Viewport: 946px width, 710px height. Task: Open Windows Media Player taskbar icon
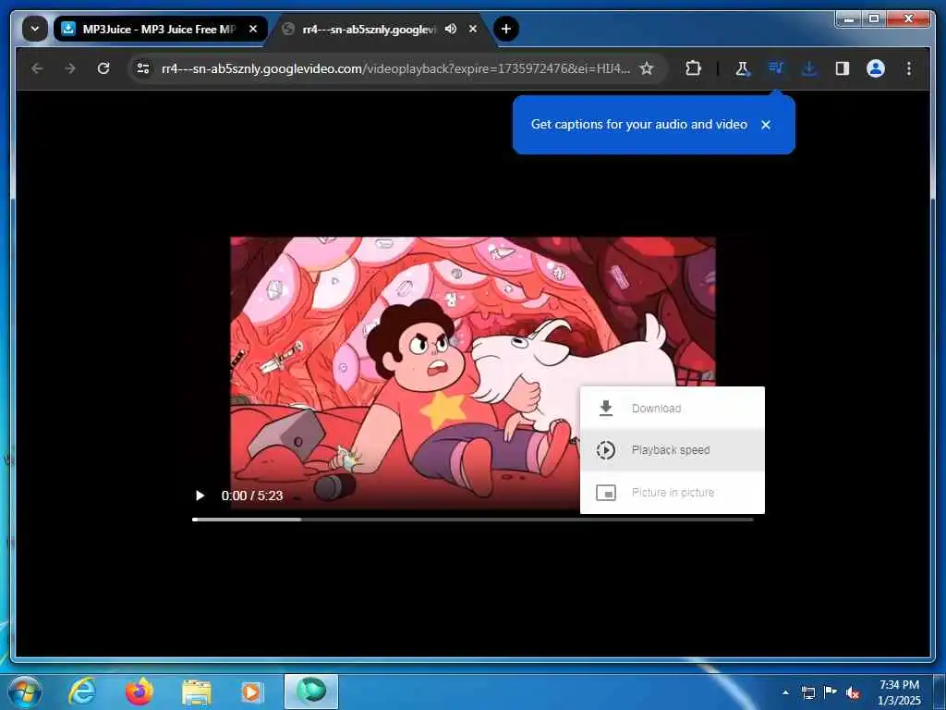[251, 692]
